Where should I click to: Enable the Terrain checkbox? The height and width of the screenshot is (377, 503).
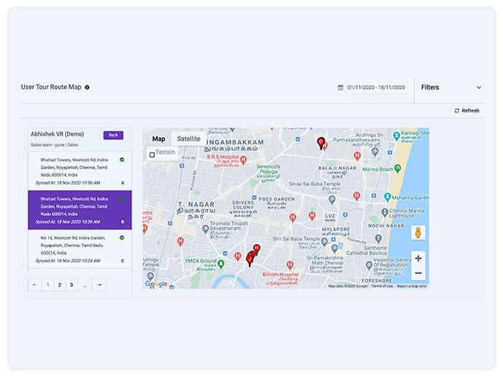pyautogui.click(x=152, y=155)
